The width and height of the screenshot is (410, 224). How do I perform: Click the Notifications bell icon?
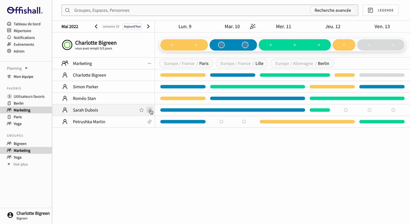coord(9,38)
